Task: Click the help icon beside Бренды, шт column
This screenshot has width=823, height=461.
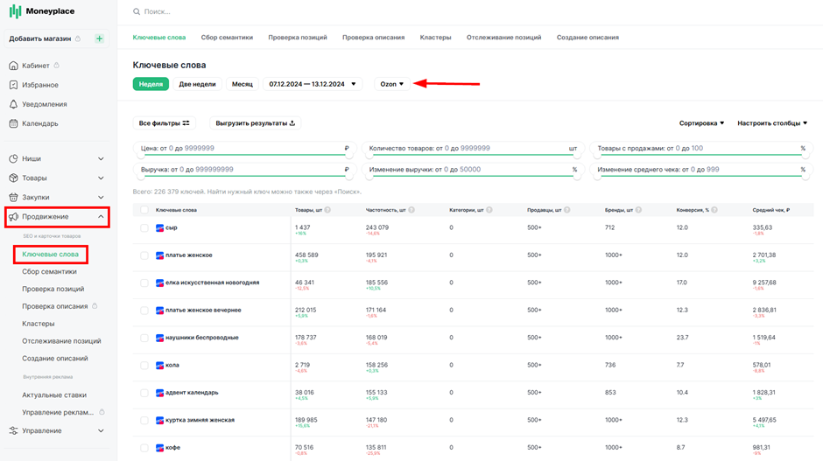Action: coord(638,210)
